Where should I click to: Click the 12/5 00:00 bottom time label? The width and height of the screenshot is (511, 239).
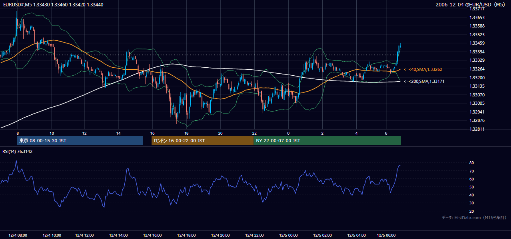coord(289,235)
